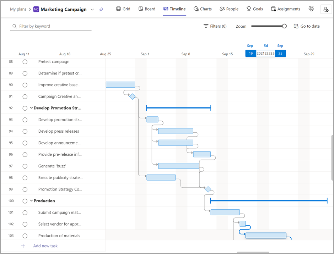Toggle completion circle for Production of materials
The height and width of the screenshot is (254, 334).
25,236
